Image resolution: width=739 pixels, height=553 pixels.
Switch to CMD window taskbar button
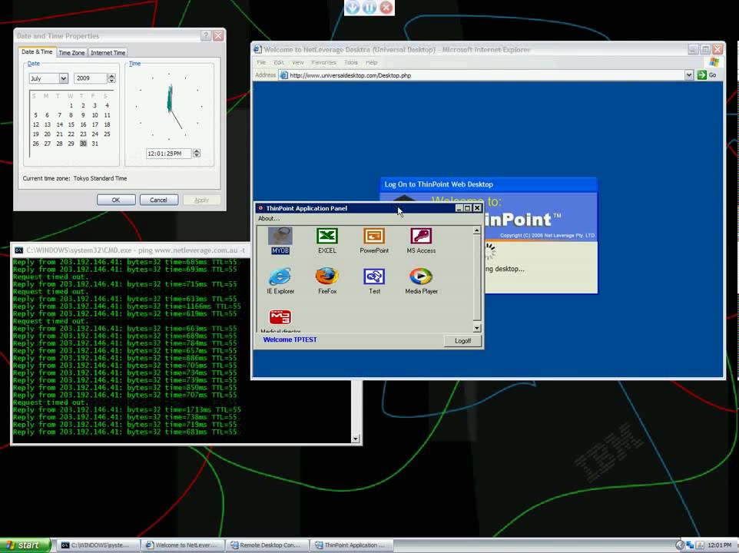[x=98, y=545]
